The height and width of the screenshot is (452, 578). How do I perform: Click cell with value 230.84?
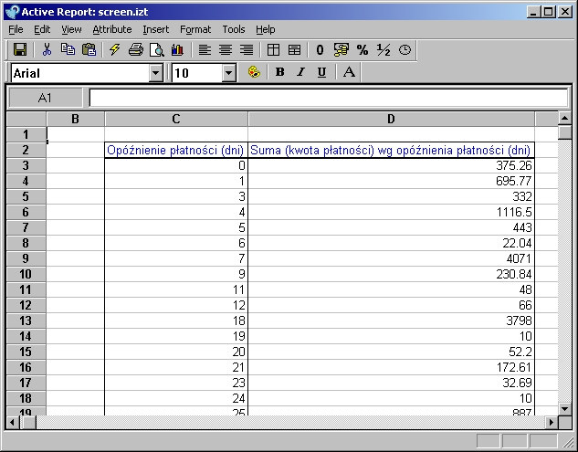click(391, 274)
